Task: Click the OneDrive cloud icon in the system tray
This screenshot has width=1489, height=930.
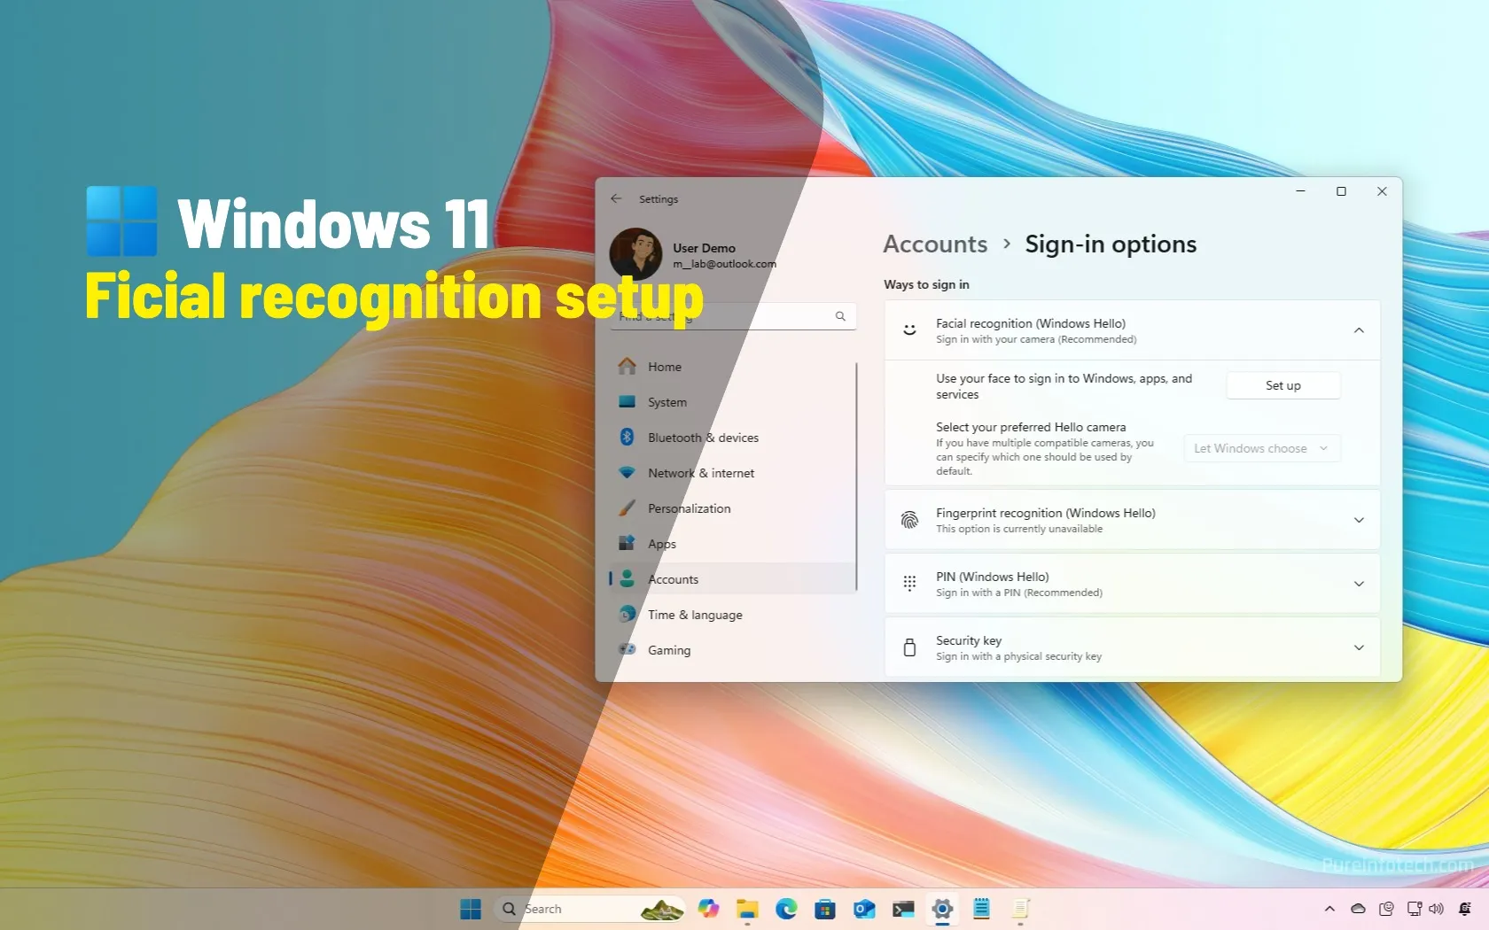Action: pos(1357,908)
